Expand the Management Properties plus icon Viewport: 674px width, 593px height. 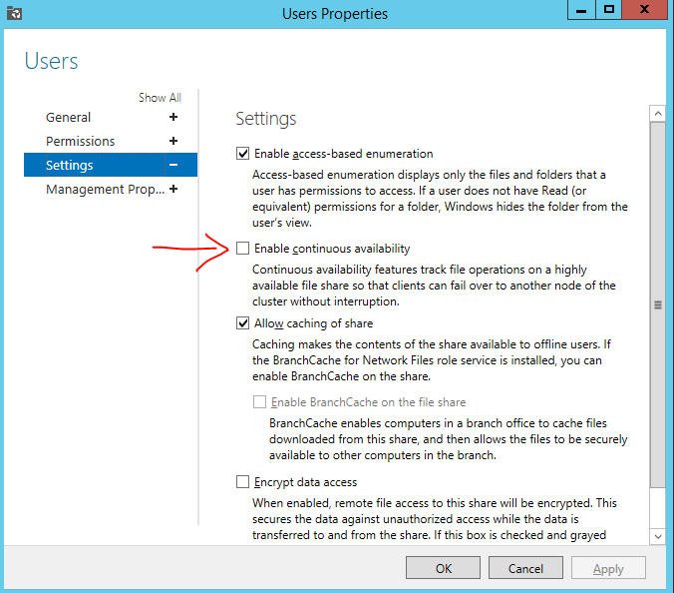[173, 189]
